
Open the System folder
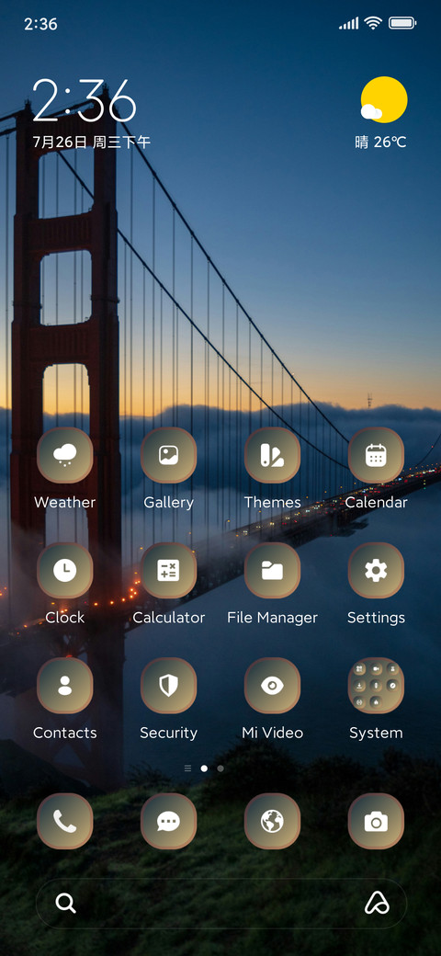coord(376,686)
